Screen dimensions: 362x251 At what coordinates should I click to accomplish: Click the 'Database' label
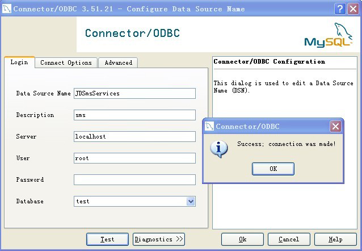[30, 201]
